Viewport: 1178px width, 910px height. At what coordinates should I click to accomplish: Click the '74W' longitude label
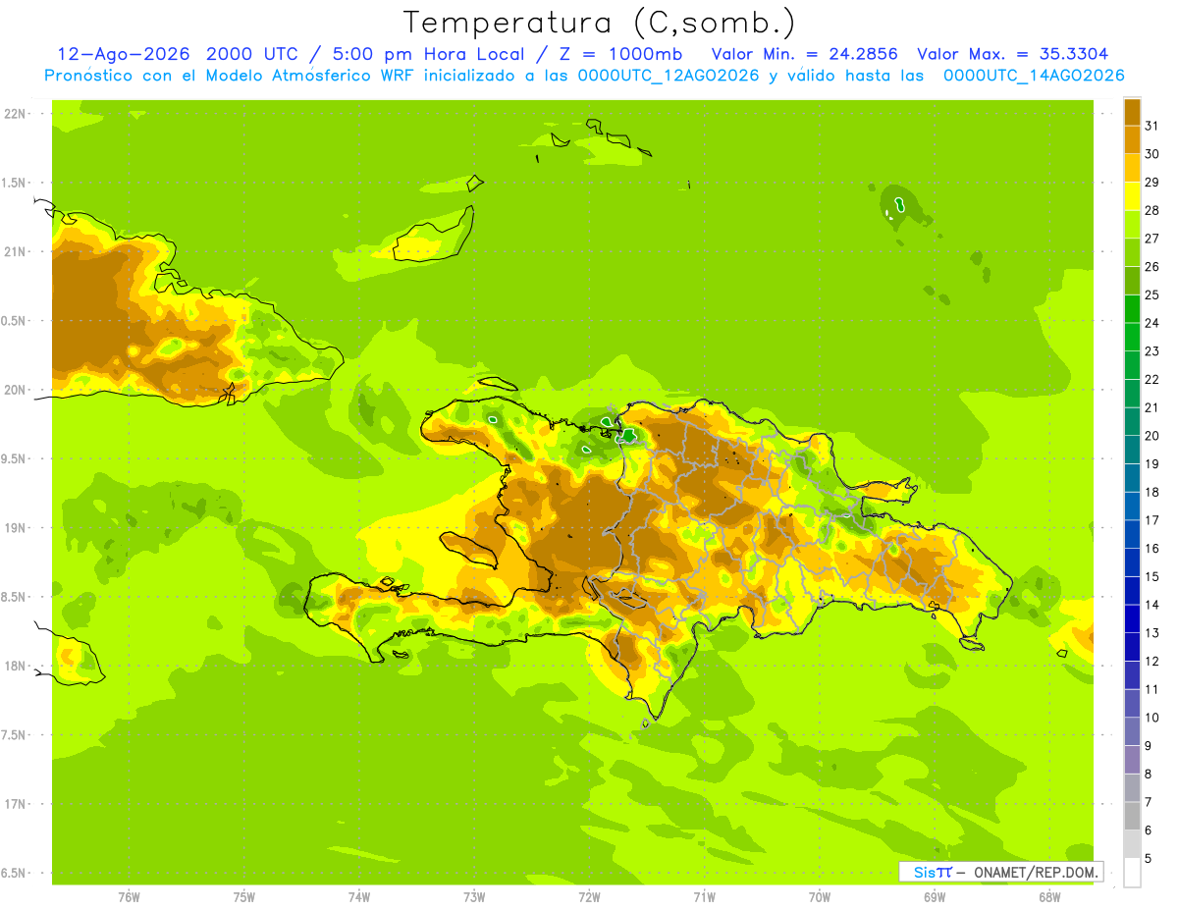coord(358,897)
